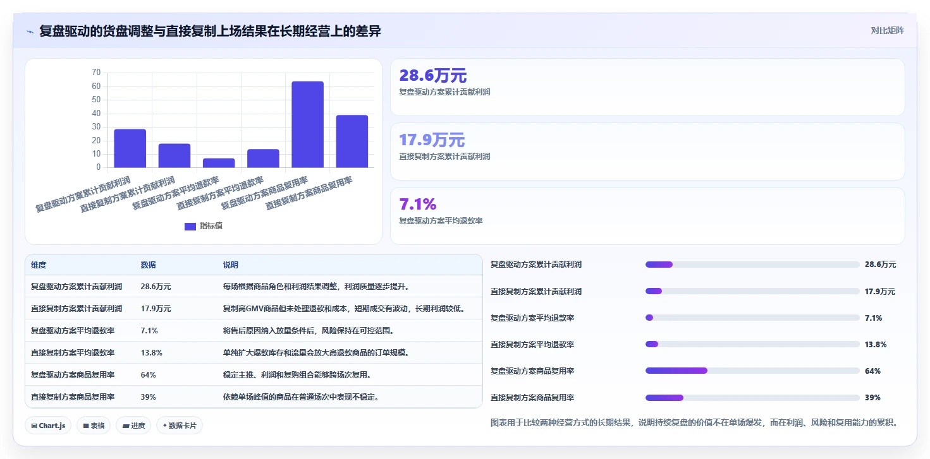Viewport: 930px width, 459px height.
Task: Click the 64% value in the table
Action: (149, 375)
